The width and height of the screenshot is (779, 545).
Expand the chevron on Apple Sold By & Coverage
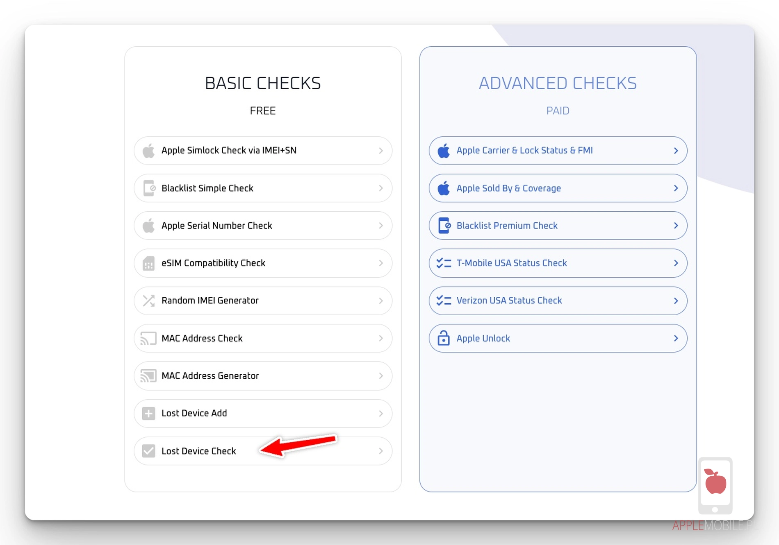[x=676, y=188]
